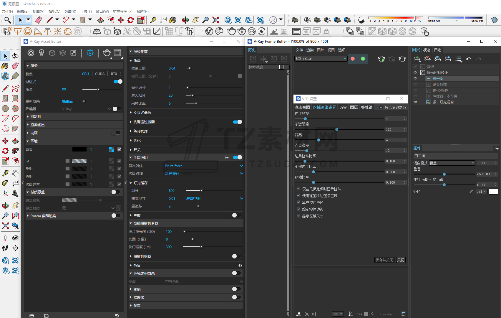The height and width of the screenshot is (318, 501).
Task: Select the Move tool in top toolbar
Action: (121, 20)
